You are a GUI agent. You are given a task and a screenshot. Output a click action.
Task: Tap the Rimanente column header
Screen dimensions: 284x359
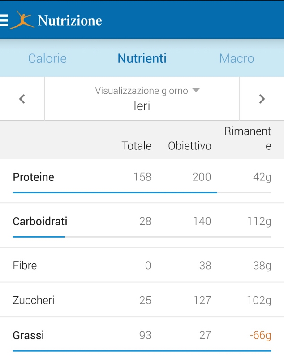click(248, 139)
